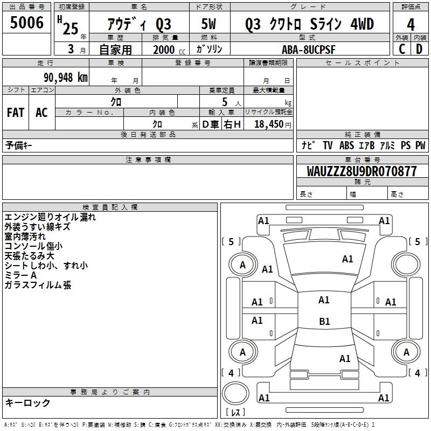Select the model code ABA-8UCPSF
Image resolution: width=431 pixels, height=431 pixels.
pyautogui.click(x=308, y=50)
